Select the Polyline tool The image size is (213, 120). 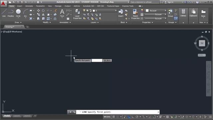point(11,13)
